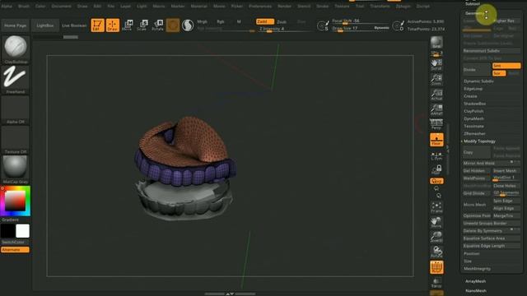Toggle the lock camera icon
527x296 pixels.
tap(436, 169)
